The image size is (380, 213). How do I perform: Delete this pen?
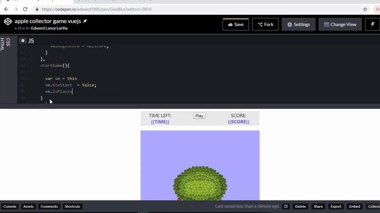pos(300,206)
